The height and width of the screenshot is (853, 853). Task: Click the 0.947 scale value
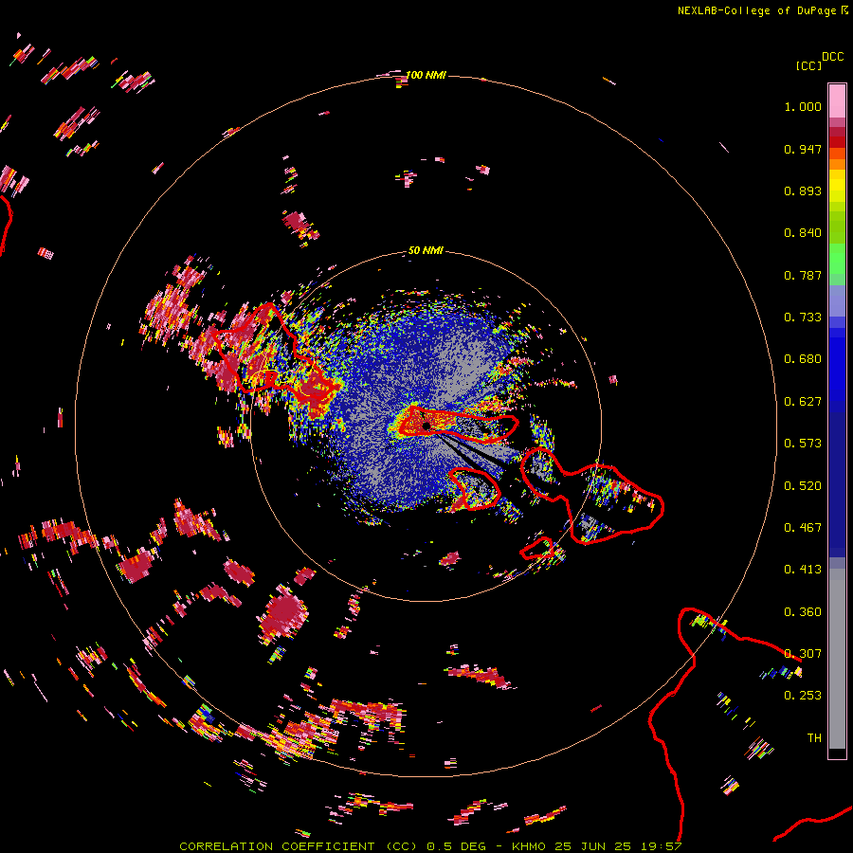[803, 149]
